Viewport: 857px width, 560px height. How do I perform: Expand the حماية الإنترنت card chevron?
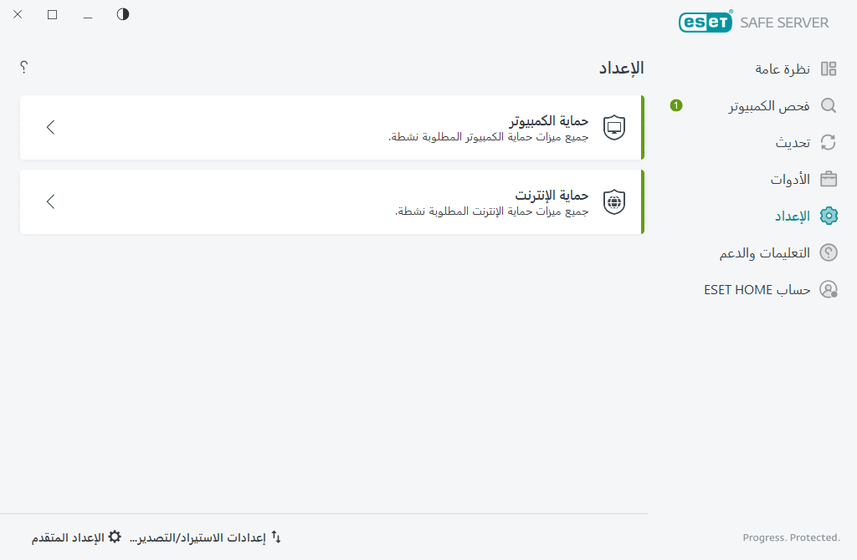coord(50,201)
